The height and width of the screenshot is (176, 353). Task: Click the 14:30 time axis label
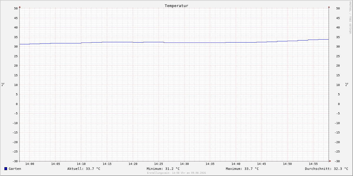click(x=184, y=164)
